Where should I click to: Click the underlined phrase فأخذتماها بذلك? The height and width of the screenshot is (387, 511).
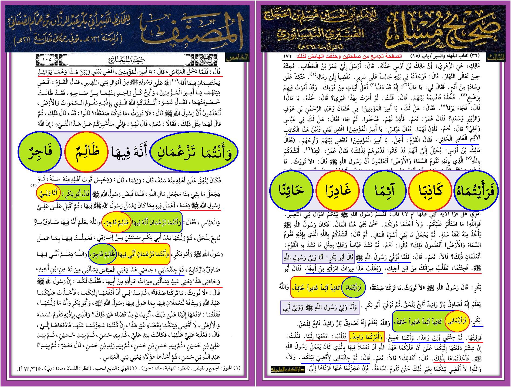coord(452,358)
